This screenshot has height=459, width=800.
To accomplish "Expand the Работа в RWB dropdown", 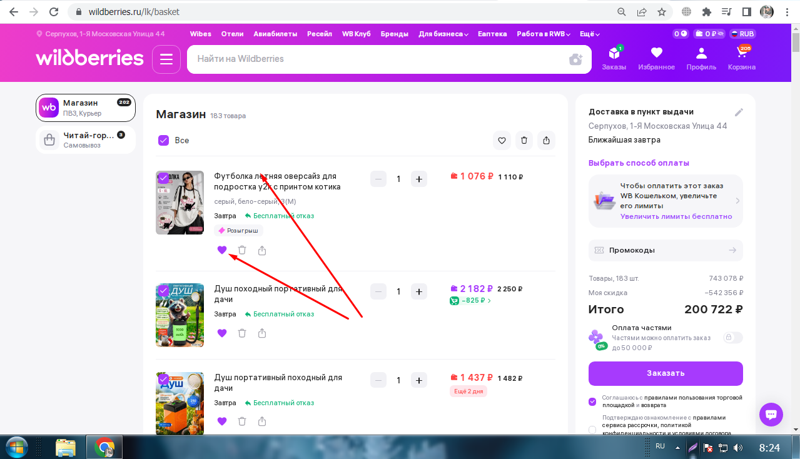I will tap(542, 34).
